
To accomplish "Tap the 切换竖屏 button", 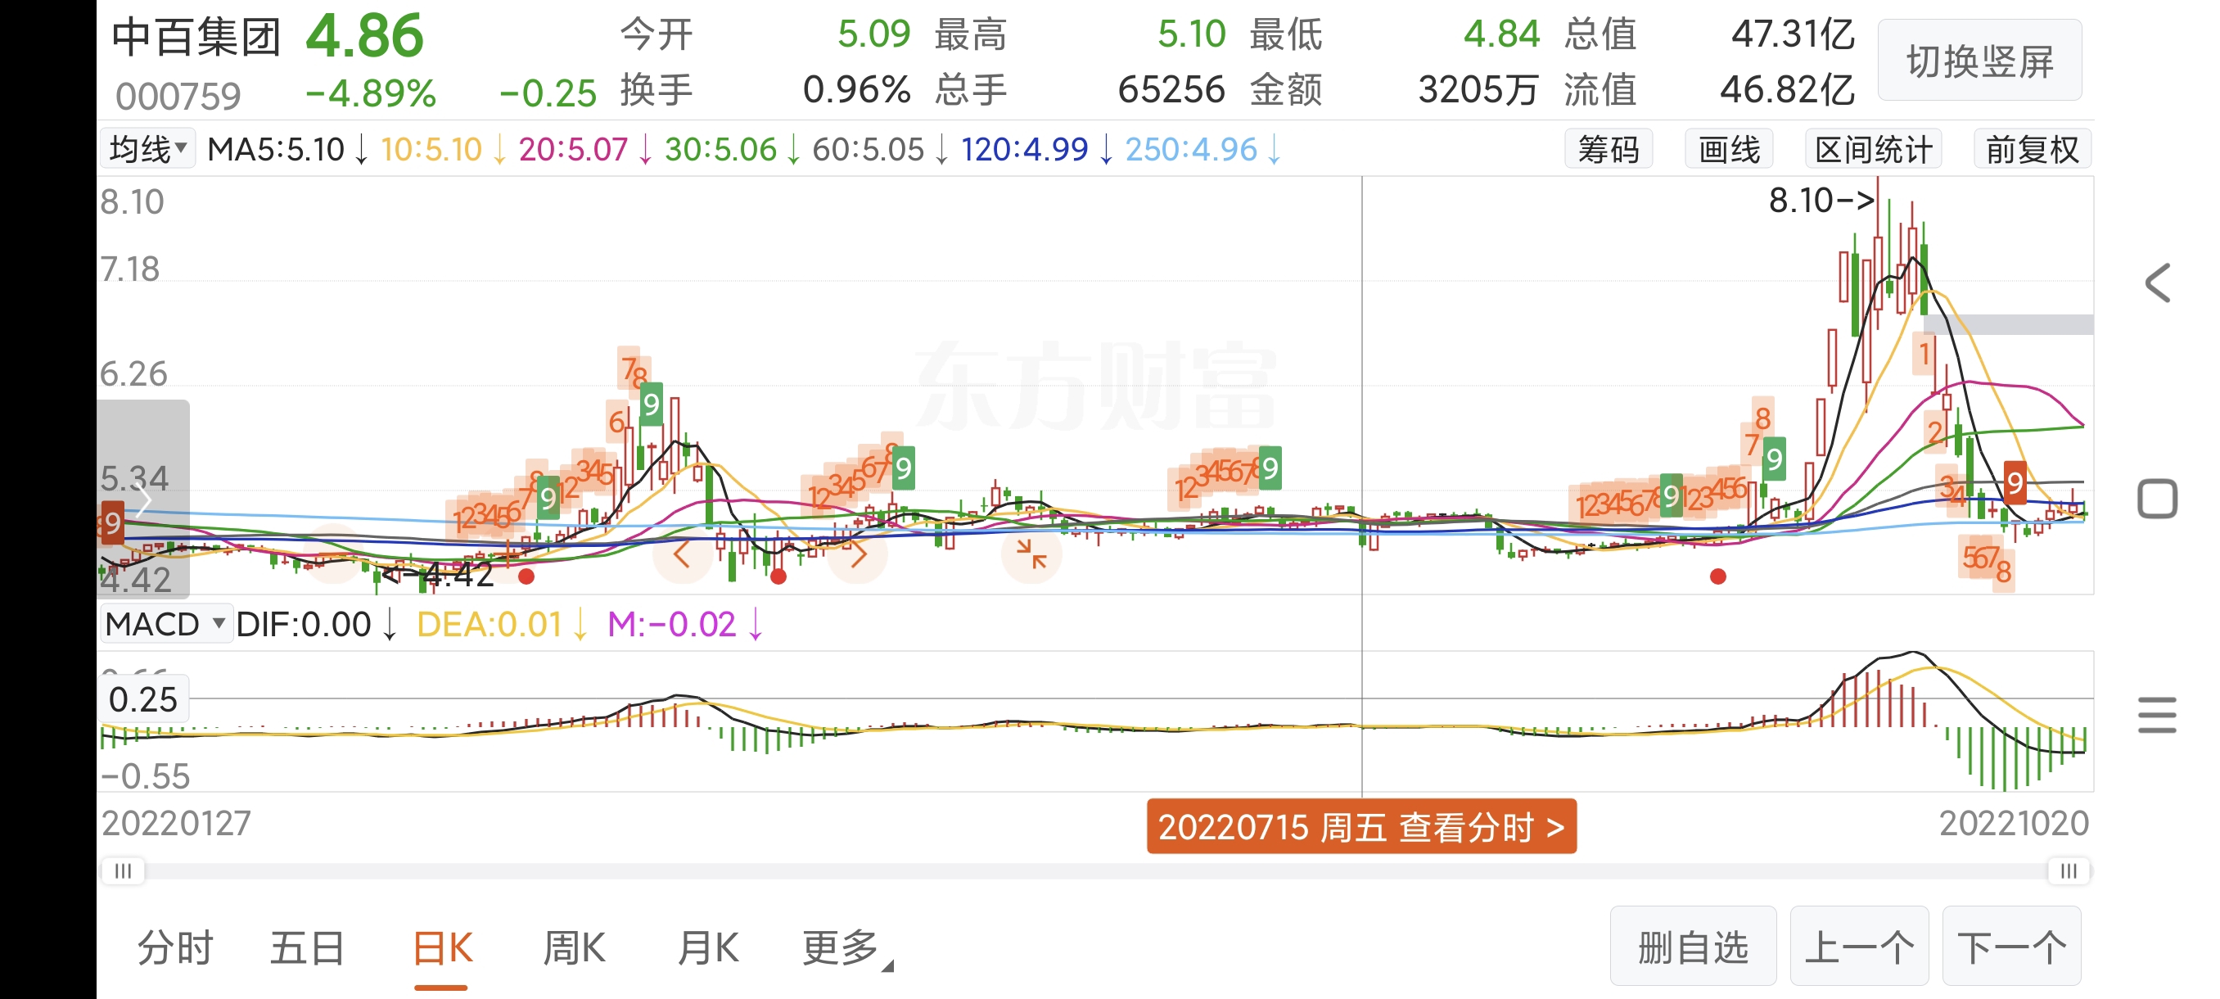I will (x=1979, y=61).
